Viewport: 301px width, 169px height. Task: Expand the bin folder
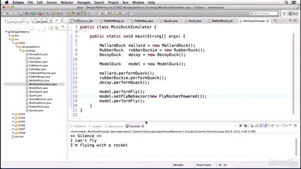[x=9, y=36]
